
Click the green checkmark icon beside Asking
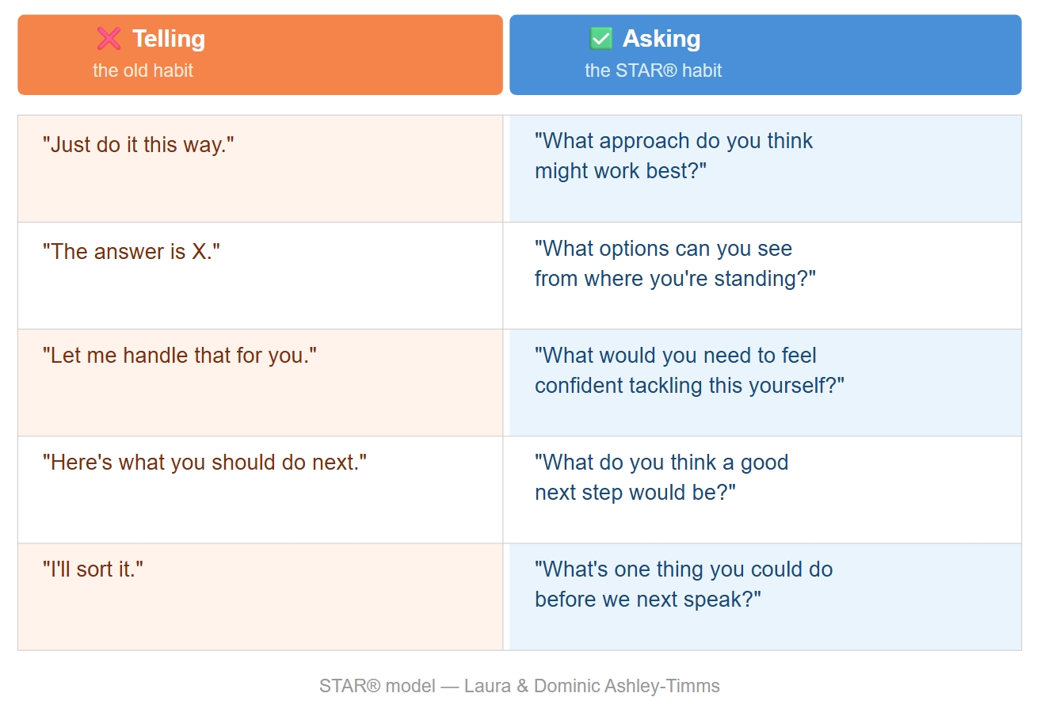click(601, 38)
